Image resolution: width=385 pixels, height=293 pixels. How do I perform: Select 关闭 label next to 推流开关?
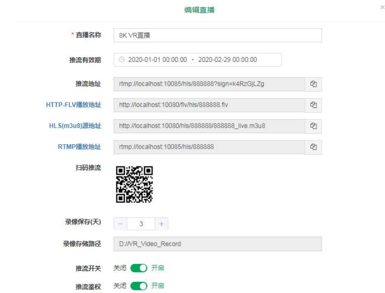[120, 268]
